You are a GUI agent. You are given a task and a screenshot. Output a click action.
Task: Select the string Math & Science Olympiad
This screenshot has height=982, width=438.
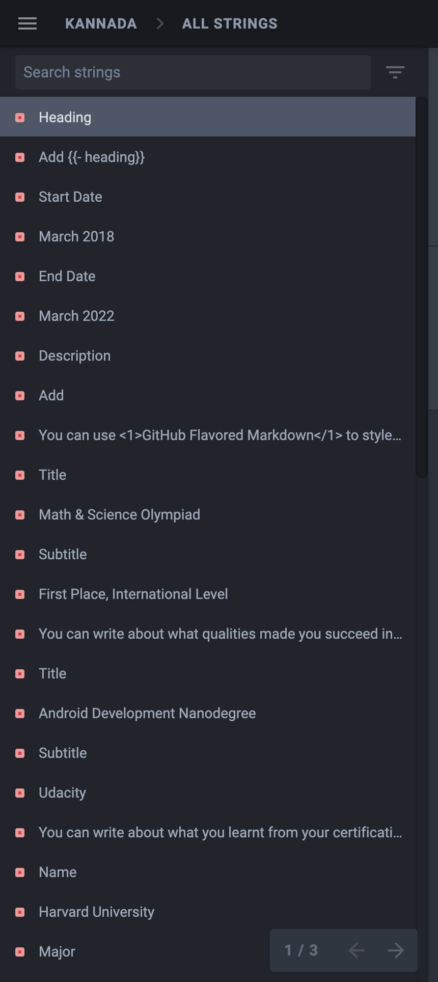click(119, 514)
